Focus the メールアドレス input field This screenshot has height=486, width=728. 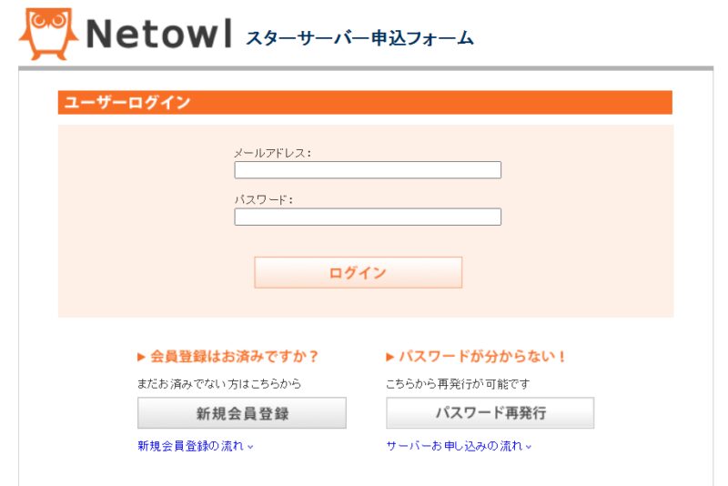(x=368, y=170)
